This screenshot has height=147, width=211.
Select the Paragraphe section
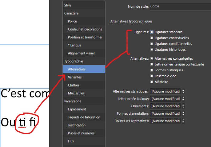click(x=84, y=101)
